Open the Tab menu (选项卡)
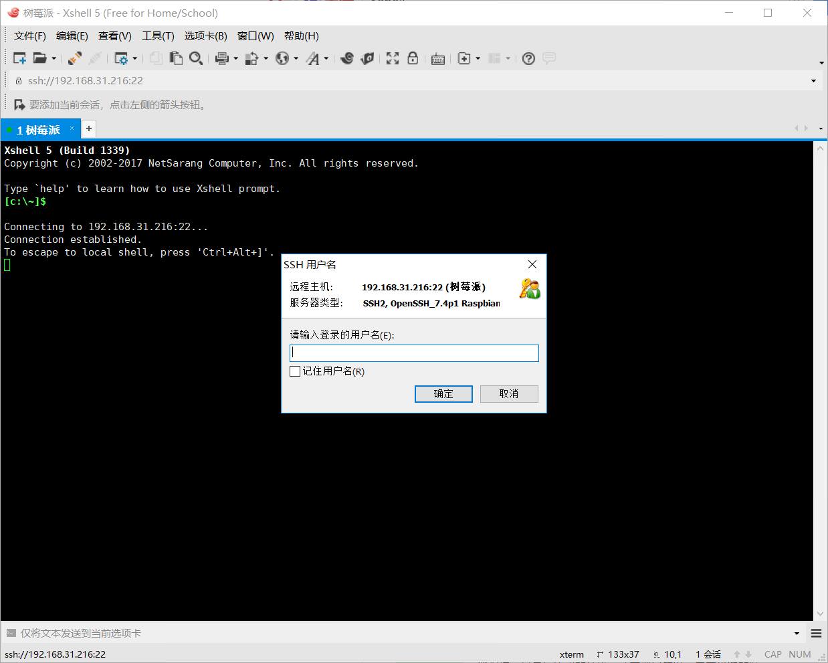 (206, 36)
